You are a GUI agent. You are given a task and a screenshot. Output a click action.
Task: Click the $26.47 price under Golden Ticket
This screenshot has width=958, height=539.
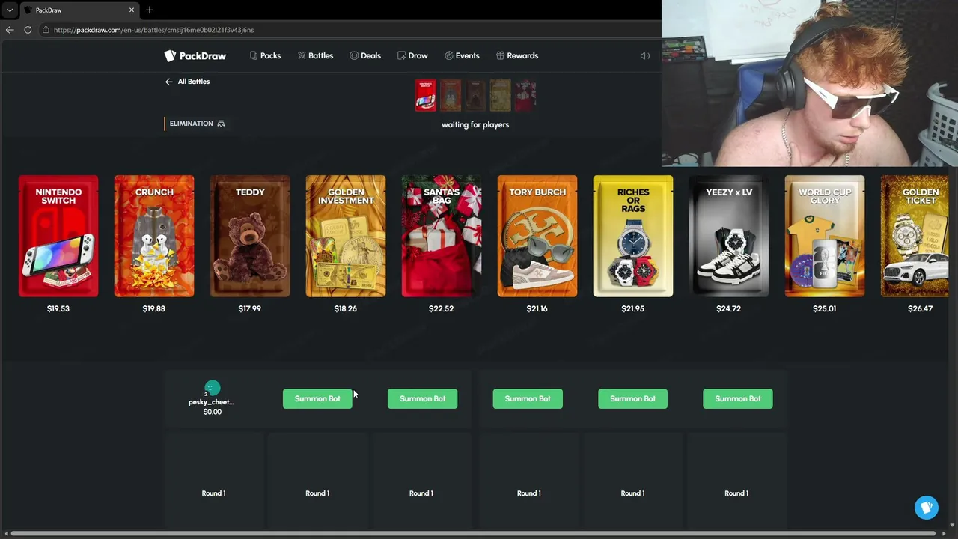tap(921, 308)
